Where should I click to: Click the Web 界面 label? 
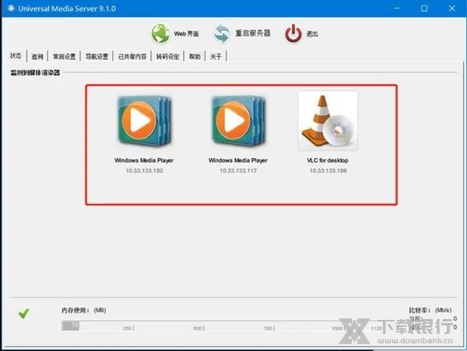[187, 33]
